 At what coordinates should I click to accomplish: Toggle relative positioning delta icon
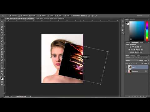coord(19,16)
